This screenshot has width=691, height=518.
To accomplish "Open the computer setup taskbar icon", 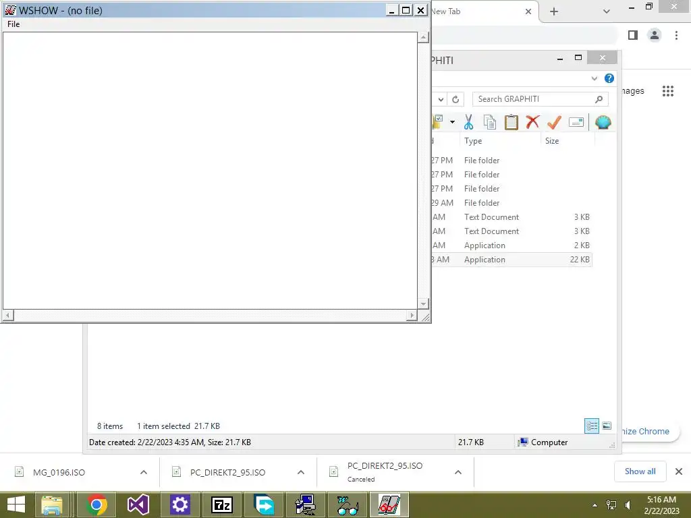I will point(306,505).
